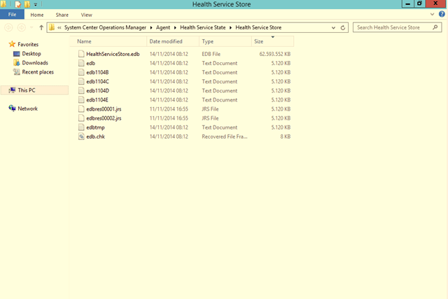
Task: Open Desktop in Favorites
Action: click(31, 53)
